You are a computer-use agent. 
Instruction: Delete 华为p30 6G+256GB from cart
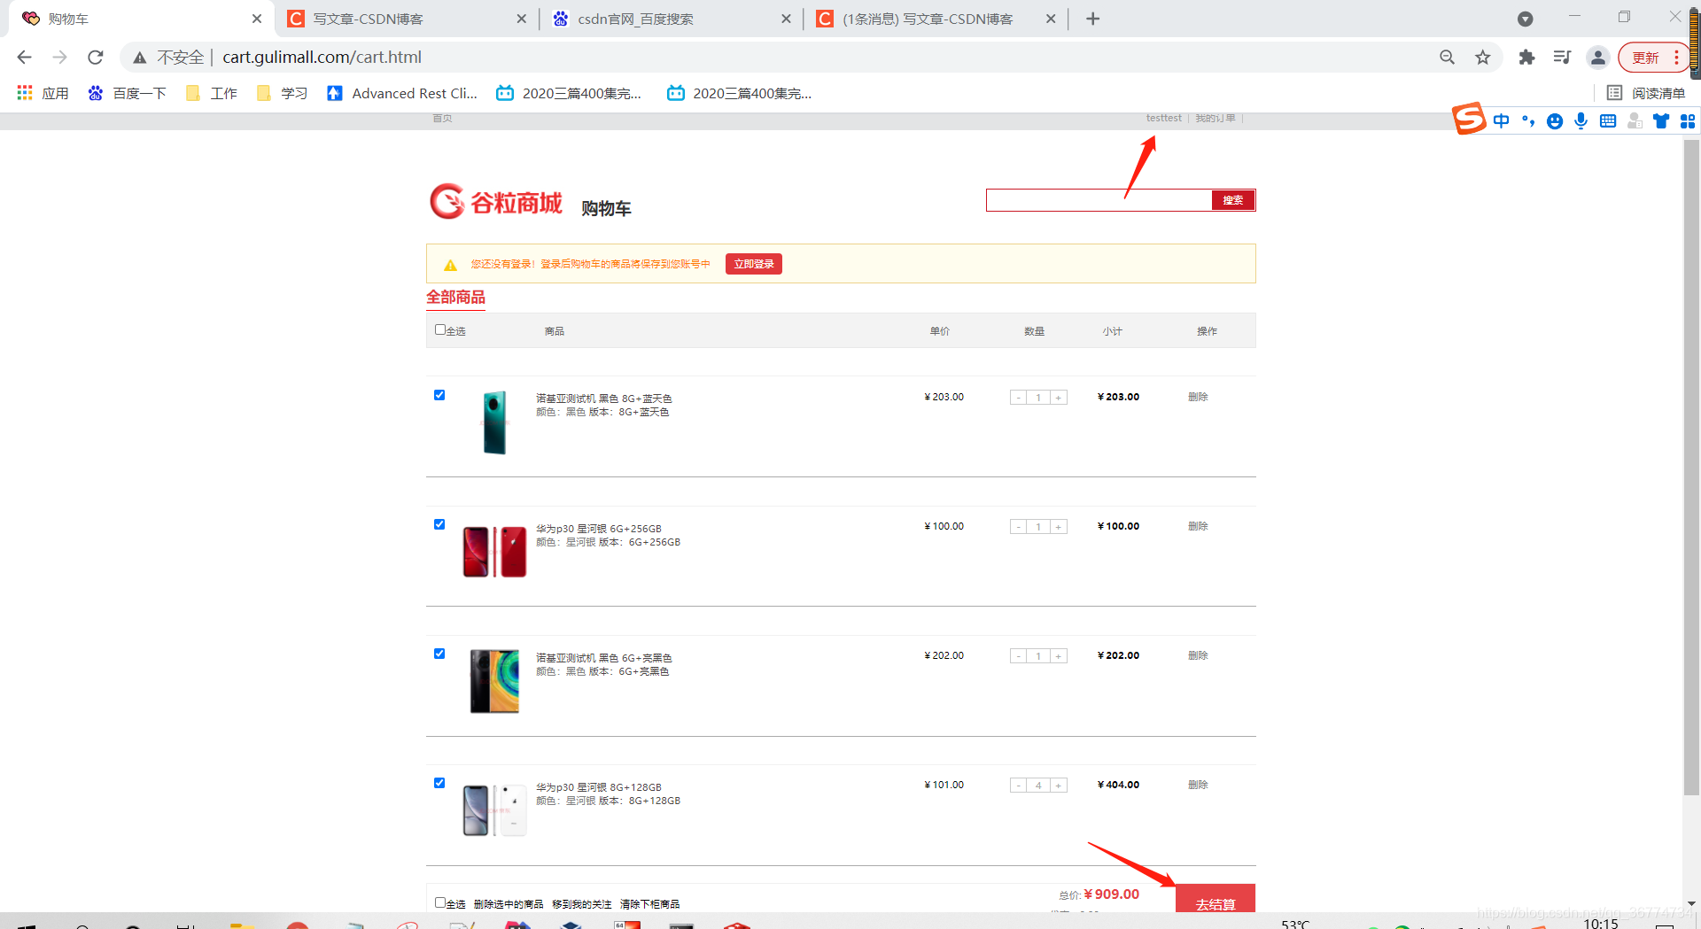click(1198, 526)
